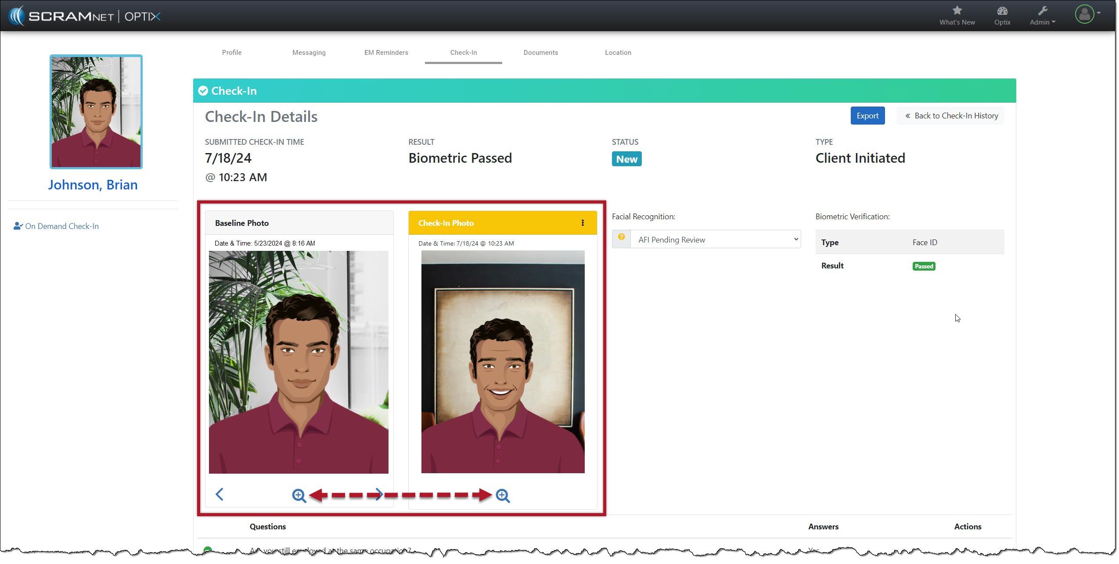Switch to the Messaging tab
Image resolution: width=1119 pixels, height=564 pixels.
309,53
